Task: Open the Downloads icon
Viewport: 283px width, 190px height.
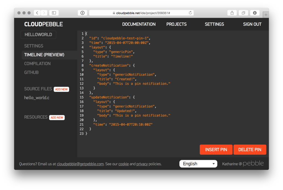Action: 255,13
